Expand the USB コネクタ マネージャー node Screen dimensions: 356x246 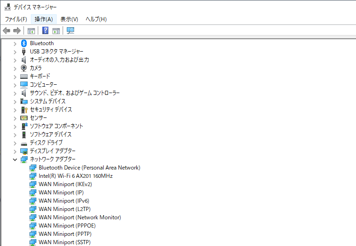15,52
